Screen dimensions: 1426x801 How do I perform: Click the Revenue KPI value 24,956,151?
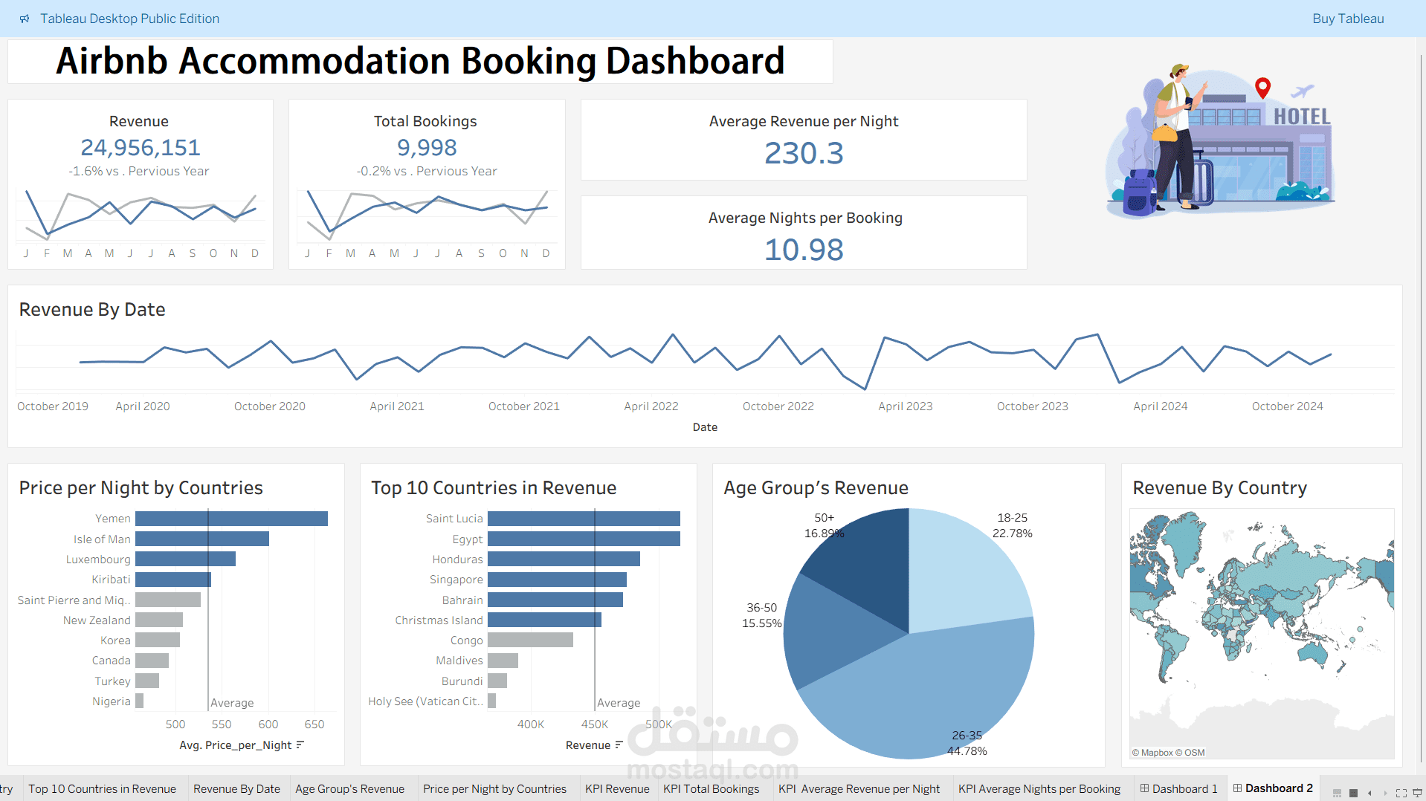tap(141, 148)
